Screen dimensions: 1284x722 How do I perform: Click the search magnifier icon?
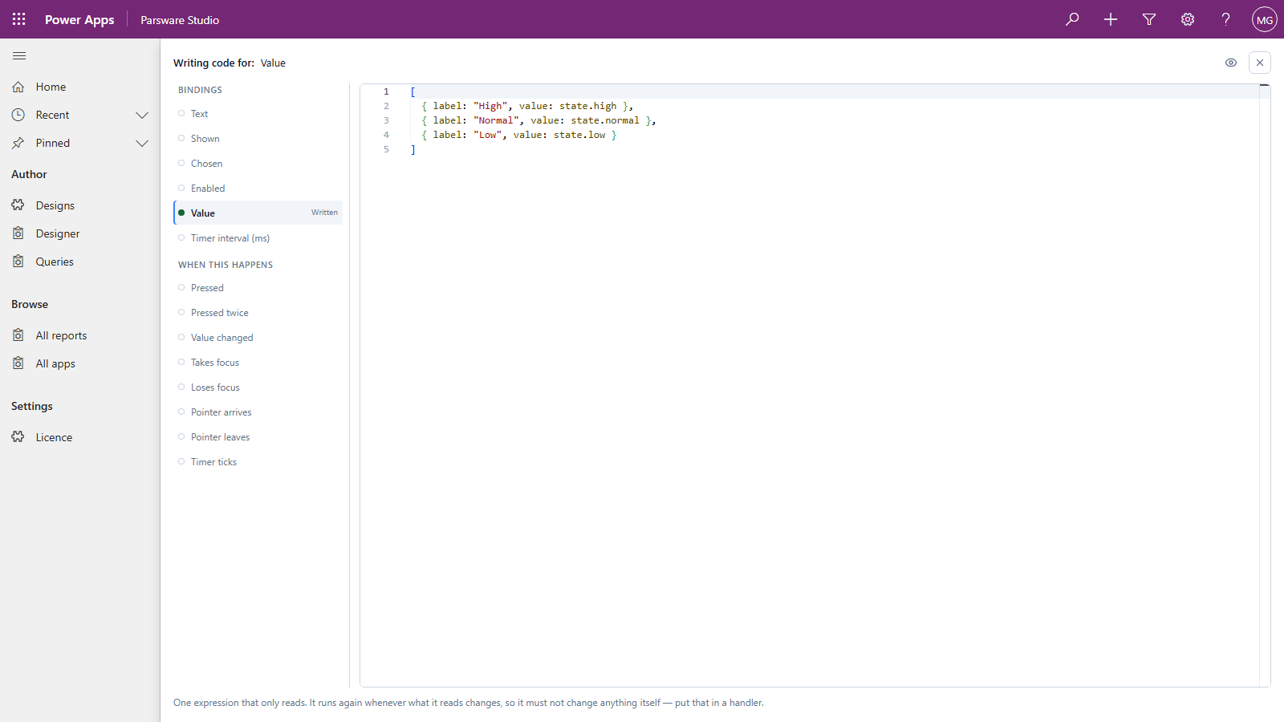[x=1072, y=19]
